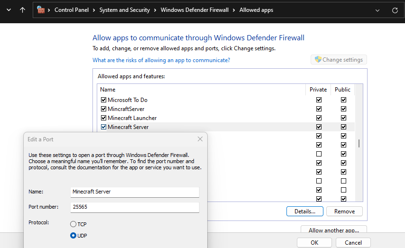Select the TCP protocol radio button
Viewport: 405px width, 248px height.
[73, 224]
